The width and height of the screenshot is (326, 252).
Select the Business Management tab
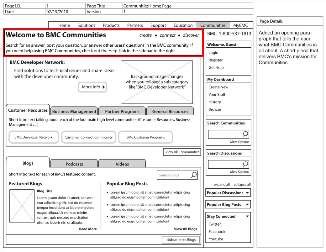pyautogui.click(x=74, y=111)
